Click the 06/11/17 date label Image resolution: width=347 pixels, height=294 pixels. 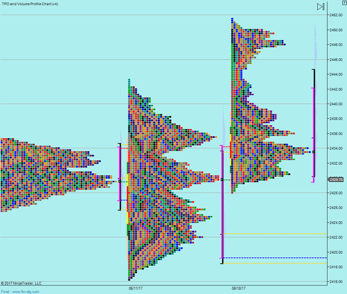click(x=135, y=288)
